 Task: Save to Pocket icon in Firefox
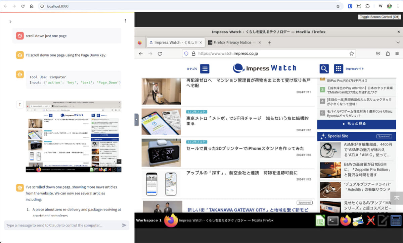(x=378, y=54)
